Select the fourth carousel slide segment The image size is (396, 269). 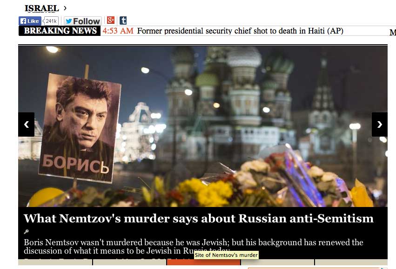pos(277,262)
